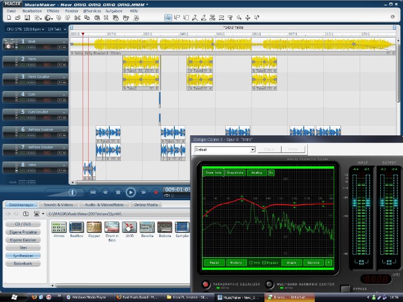Create a new arrangement via the blank page icon
The height and width of the screenshot is (302, 403).
pyautogui.click(x=9, y=18)
